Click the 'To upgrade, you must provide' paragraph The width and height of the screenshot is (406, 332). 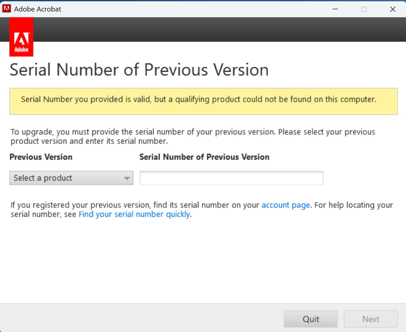coord(193,136)
